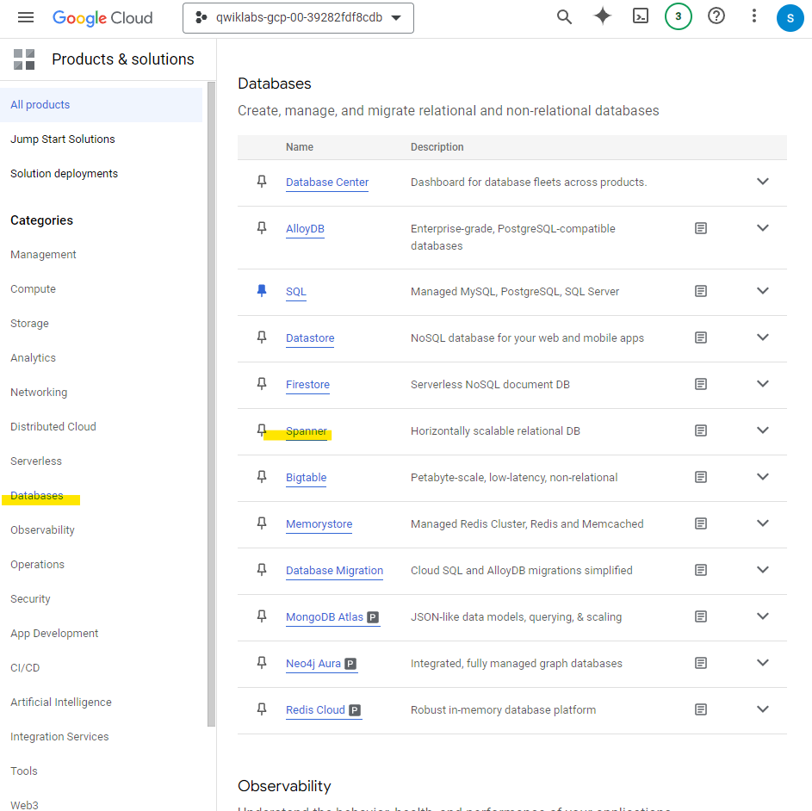Click the Google Cloud logo
812x811 pixels.
click(x=102, y=18)
